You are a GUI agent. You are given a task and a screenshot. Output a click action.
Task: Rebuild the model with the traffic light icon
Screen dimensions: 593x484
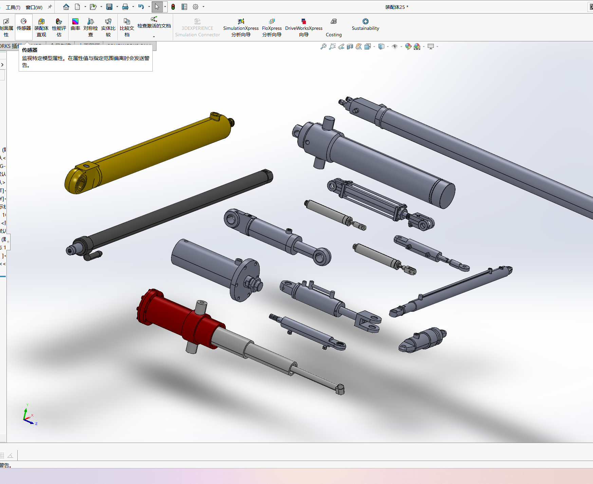[x=173, y=7]
